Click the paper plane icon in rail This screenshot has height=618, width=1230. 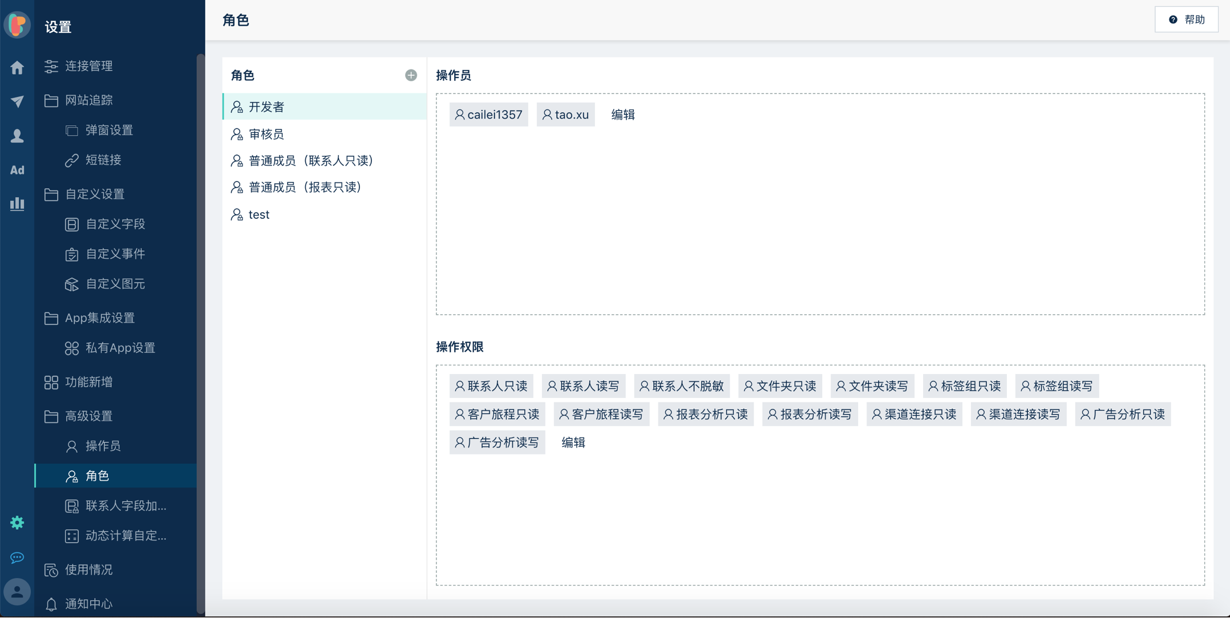pyautogui.click(x=17, y=101)
